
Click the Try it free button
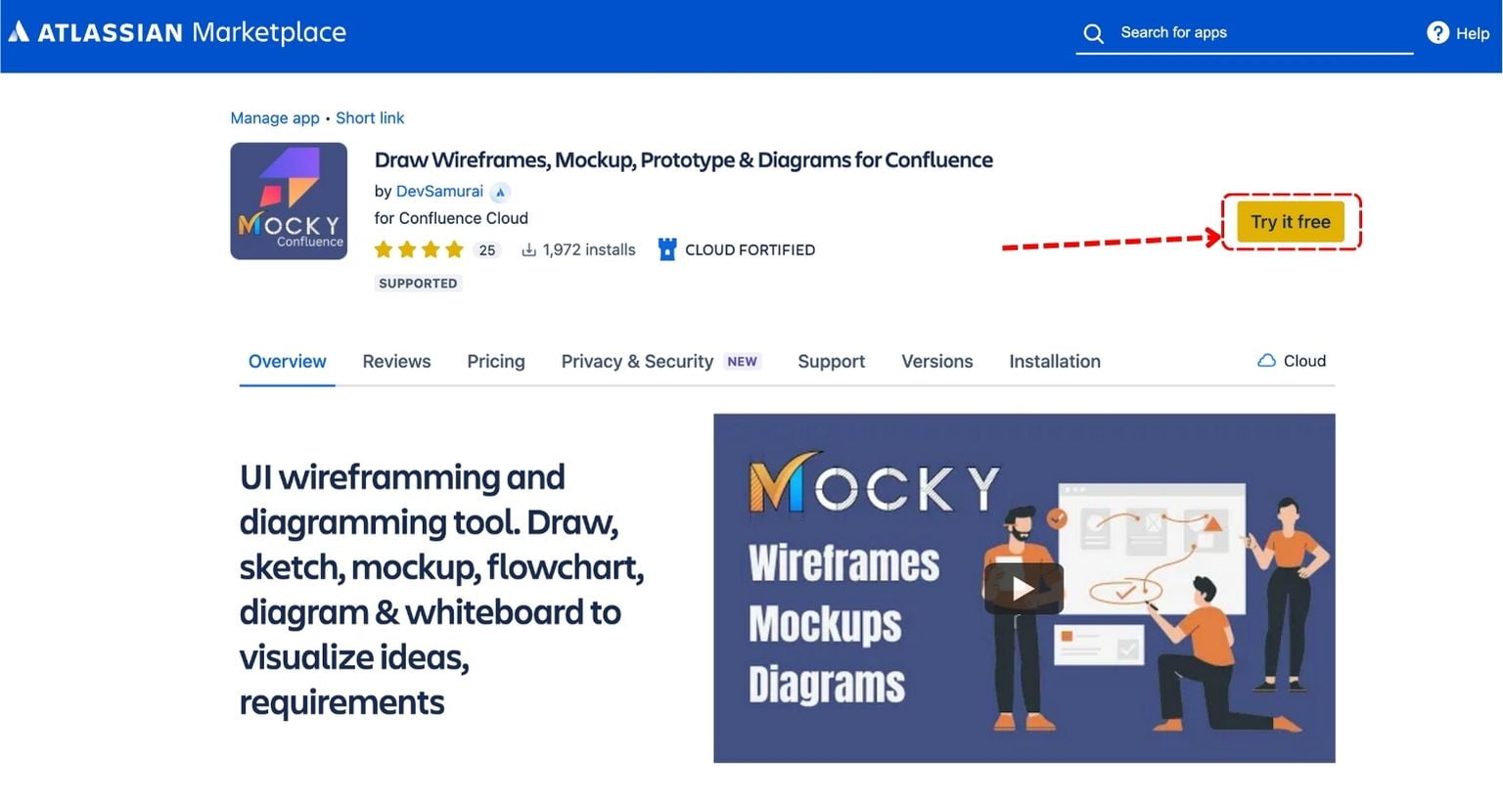[x=1290, y=221]
